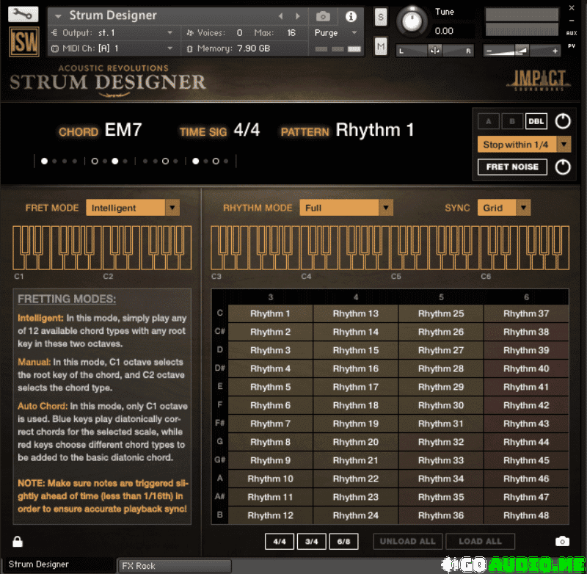
Task: Select Rhythm 17 pattern cell
Action: [x=356, y=387]
